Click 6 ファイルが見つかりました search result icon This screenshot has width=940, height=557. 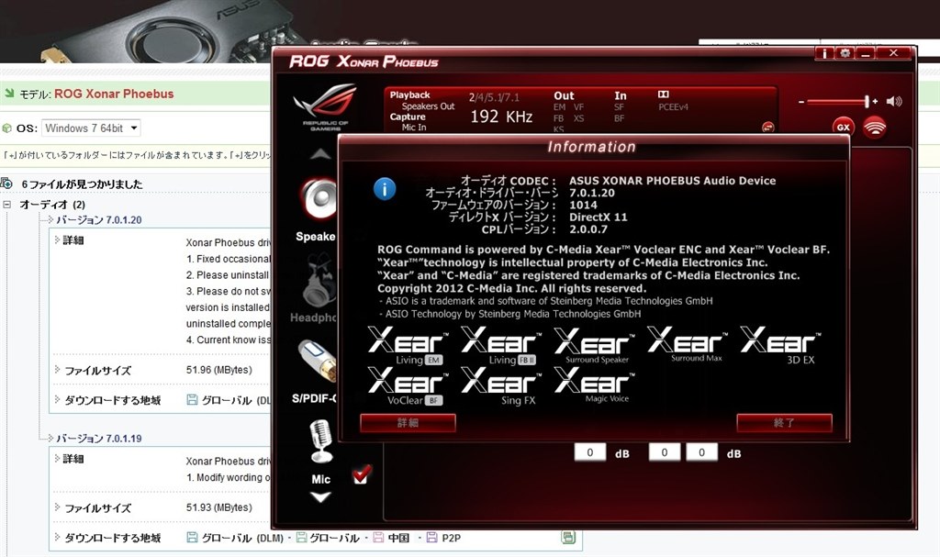[x=6, y=183]
